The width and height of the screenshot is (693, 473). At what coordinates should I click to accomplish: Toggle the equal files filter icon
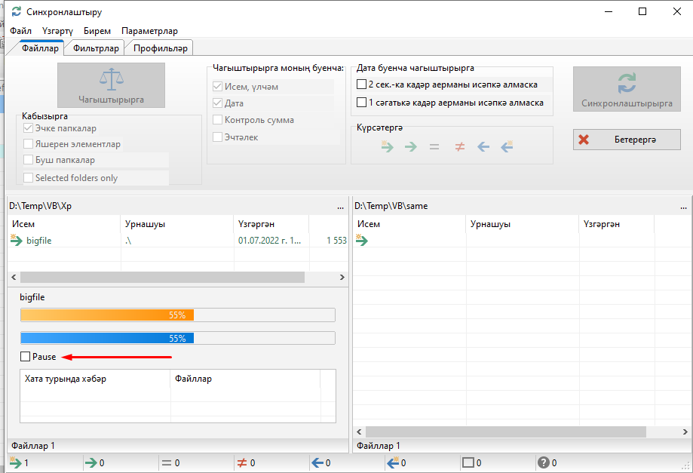(x=434, y=147)
